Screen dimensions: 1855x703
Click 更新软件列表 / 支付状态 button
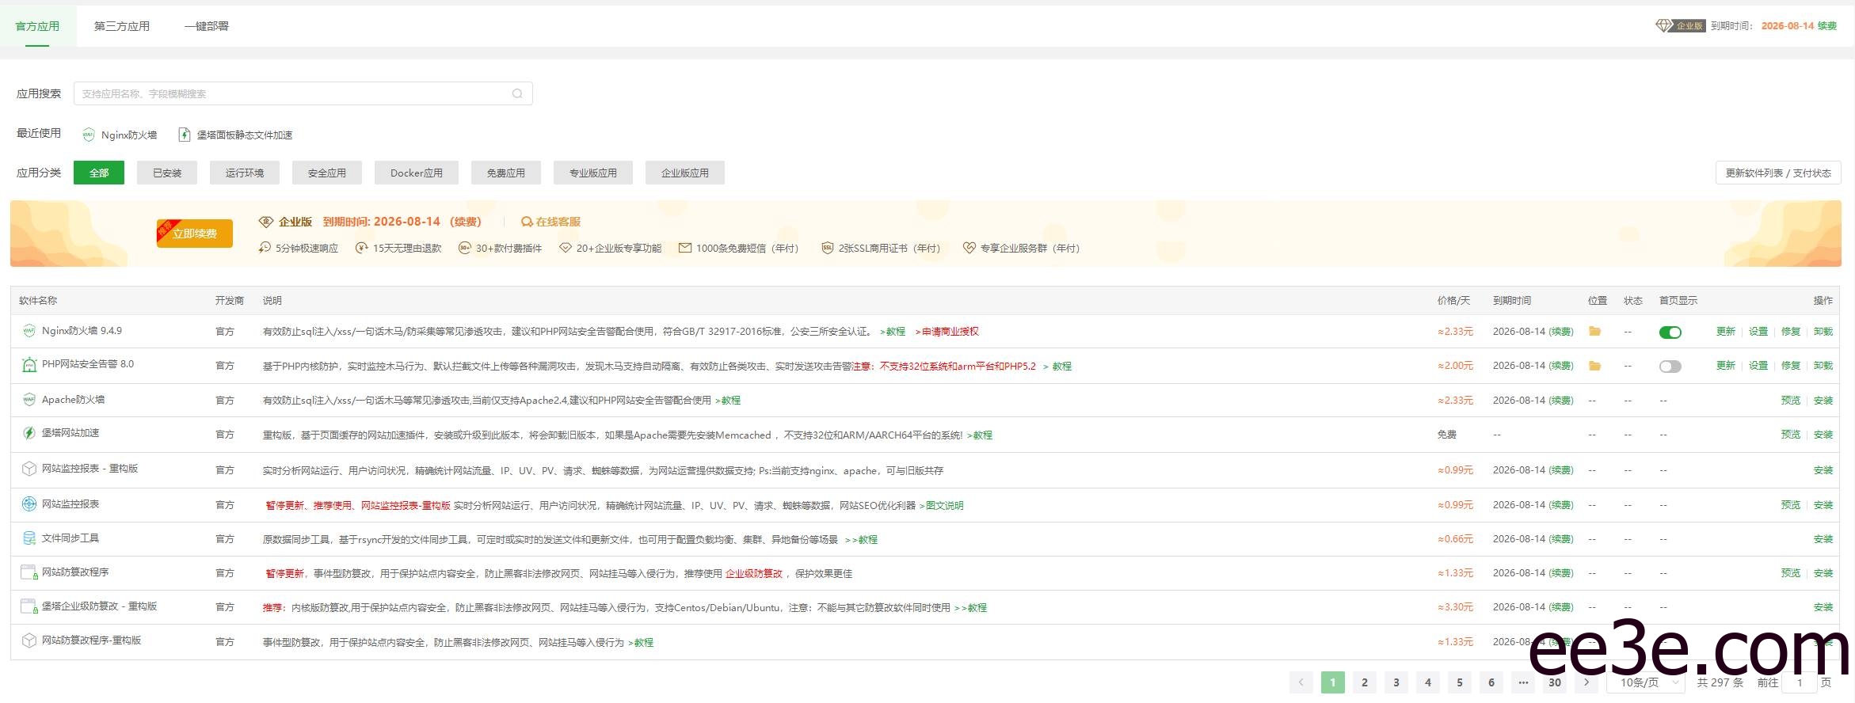(1778, 173)
